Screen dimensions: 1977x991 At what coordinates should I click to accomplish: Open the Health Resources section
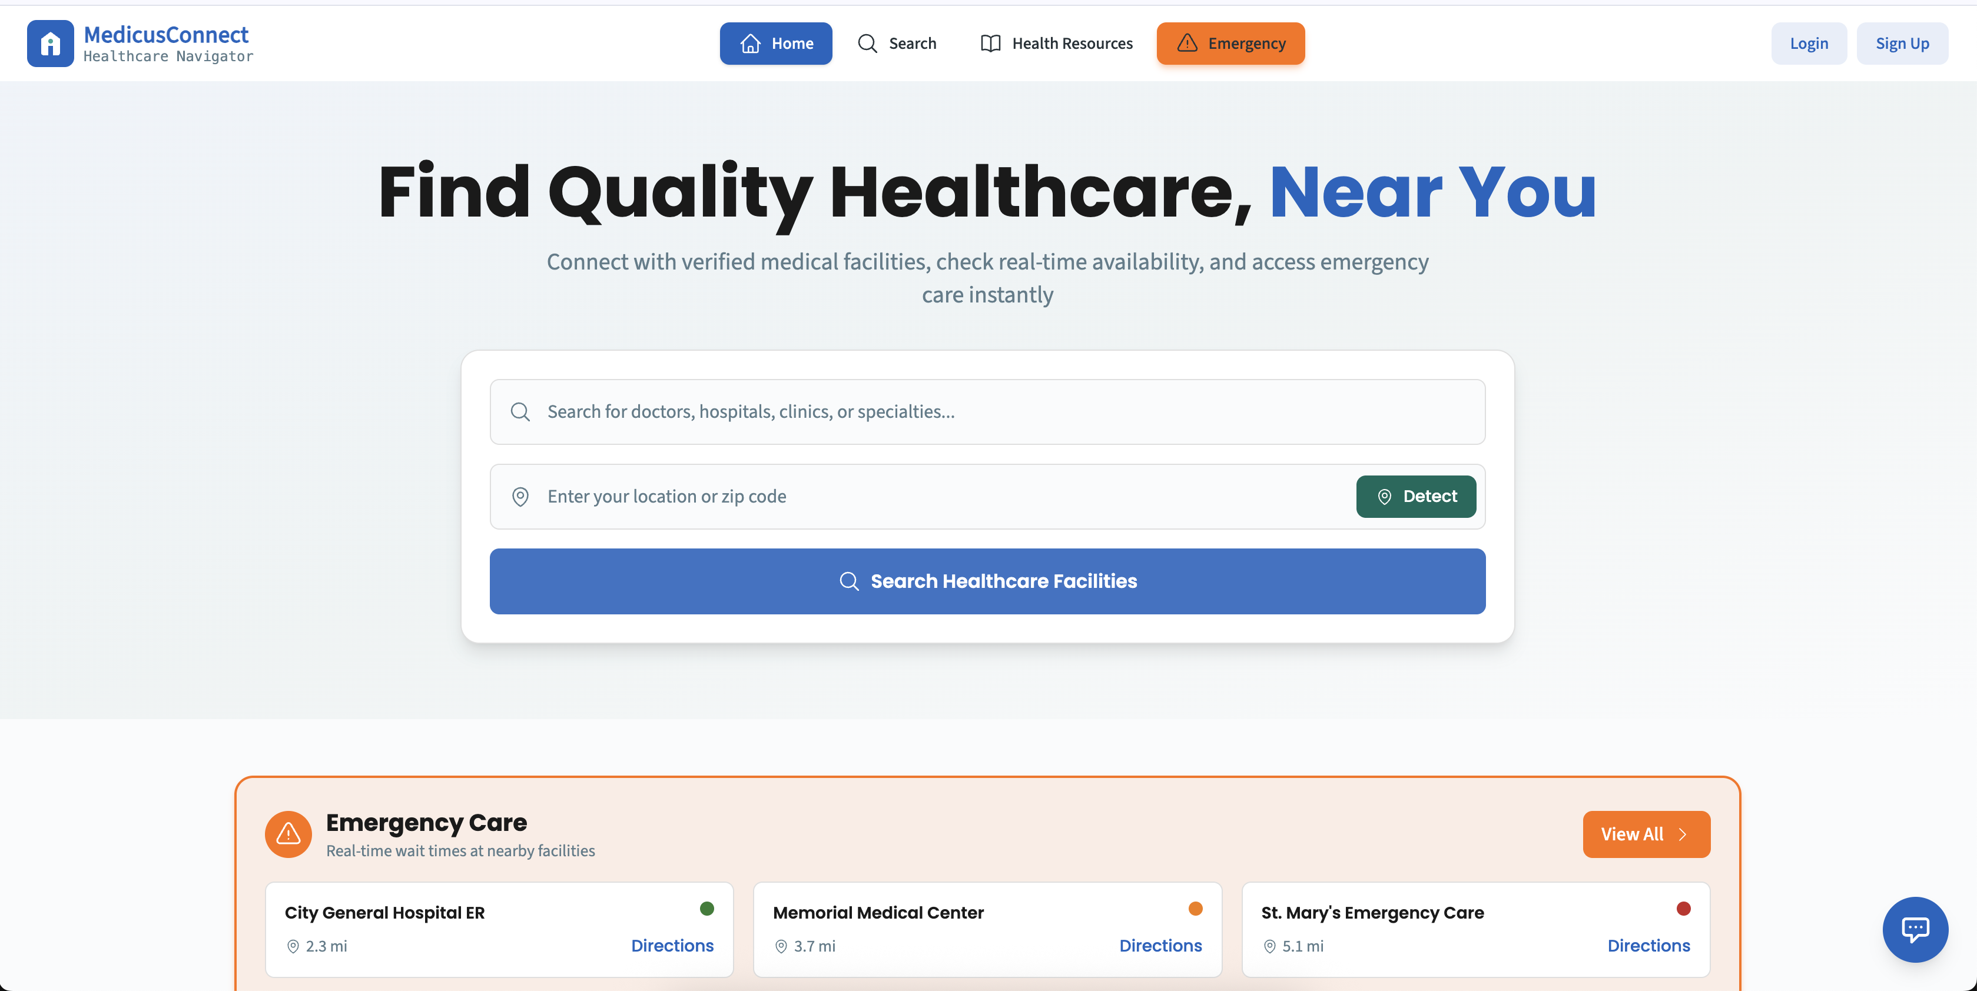point(1072,44)
